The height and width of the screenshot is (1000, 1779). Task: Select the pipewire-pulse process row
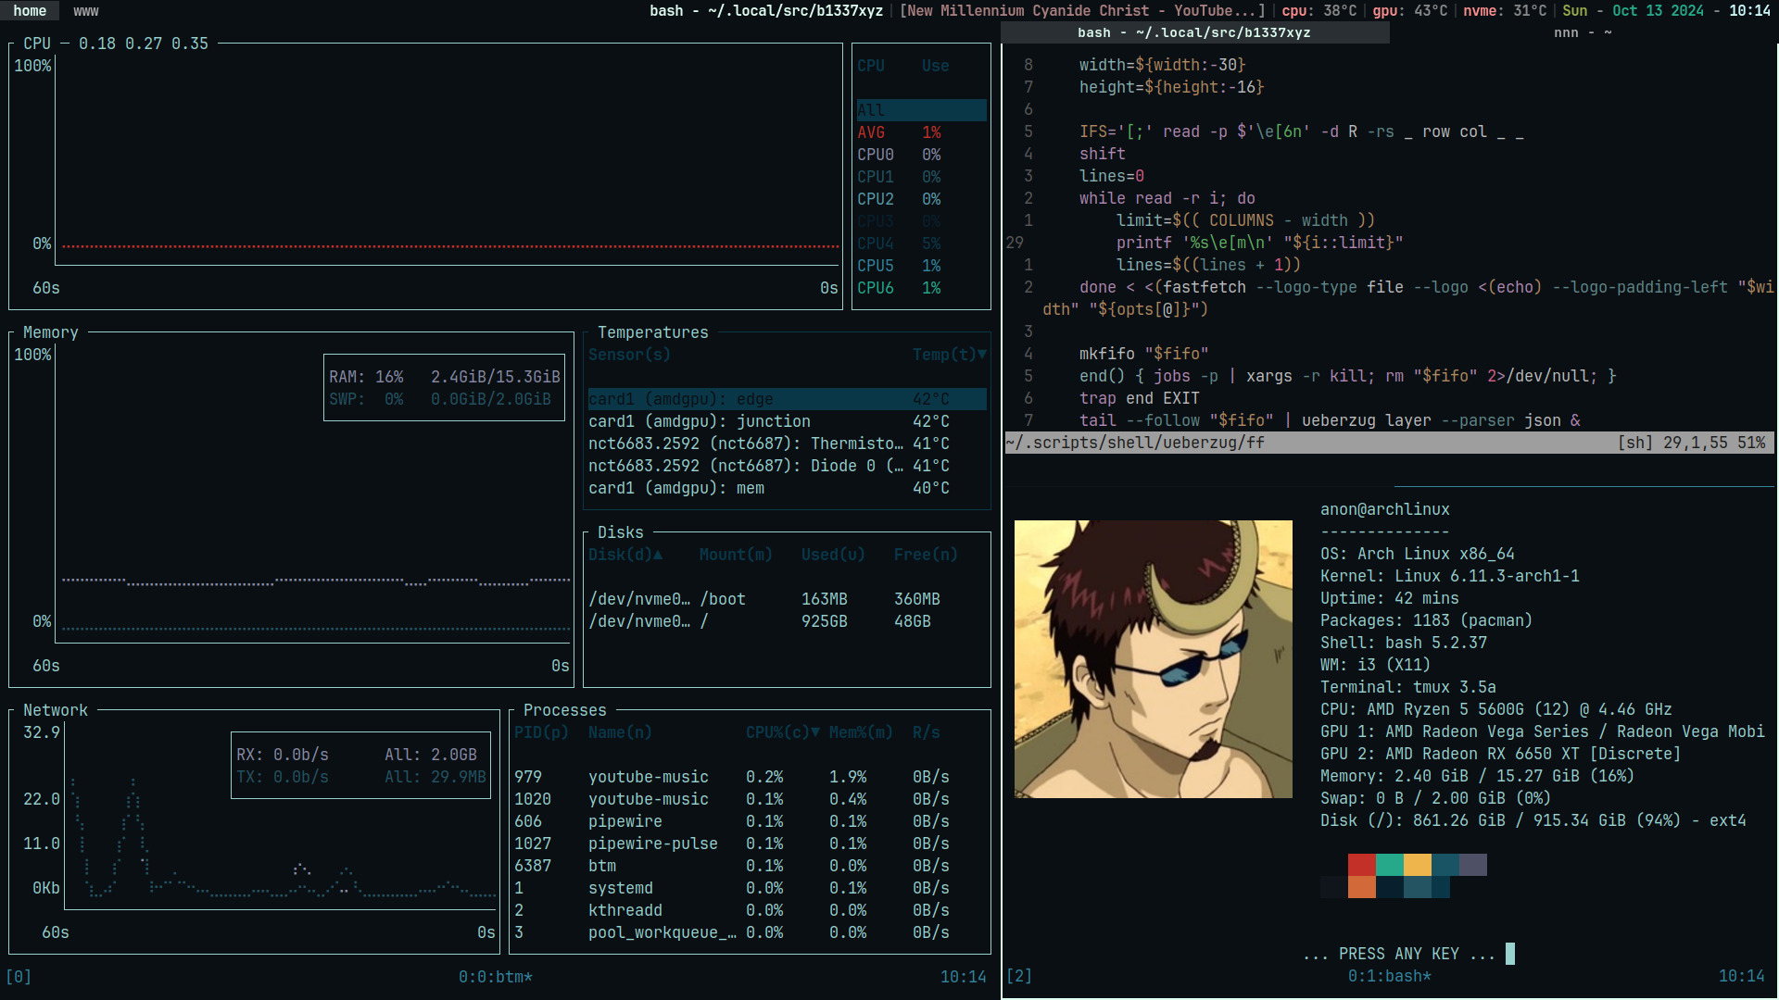tap(750, 844)
